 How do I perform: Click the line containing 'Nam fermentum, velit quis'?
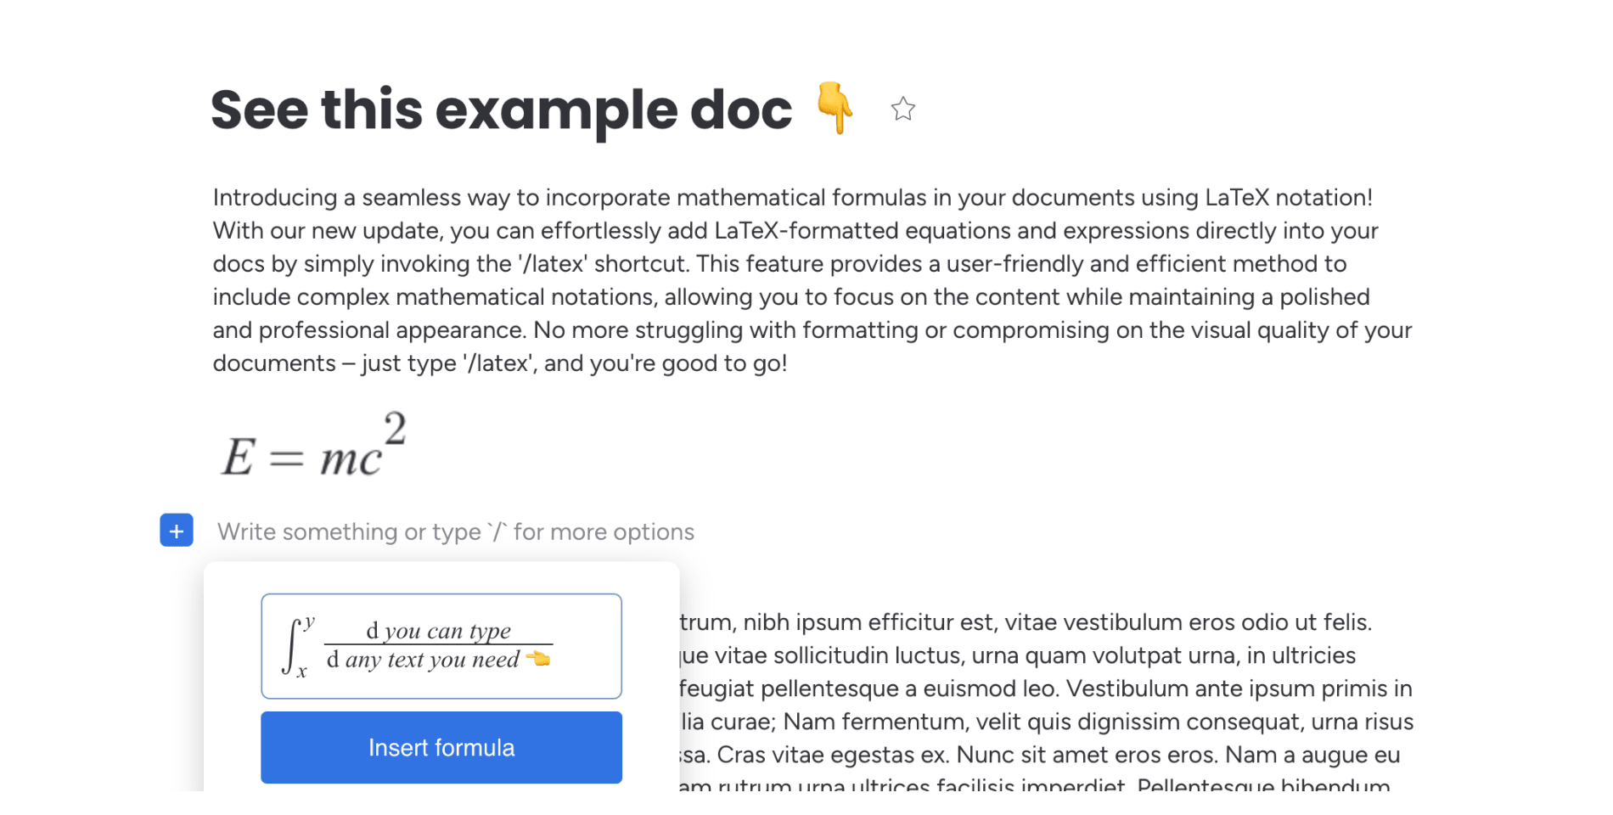pyautogui.click(x=1047, y=722)
